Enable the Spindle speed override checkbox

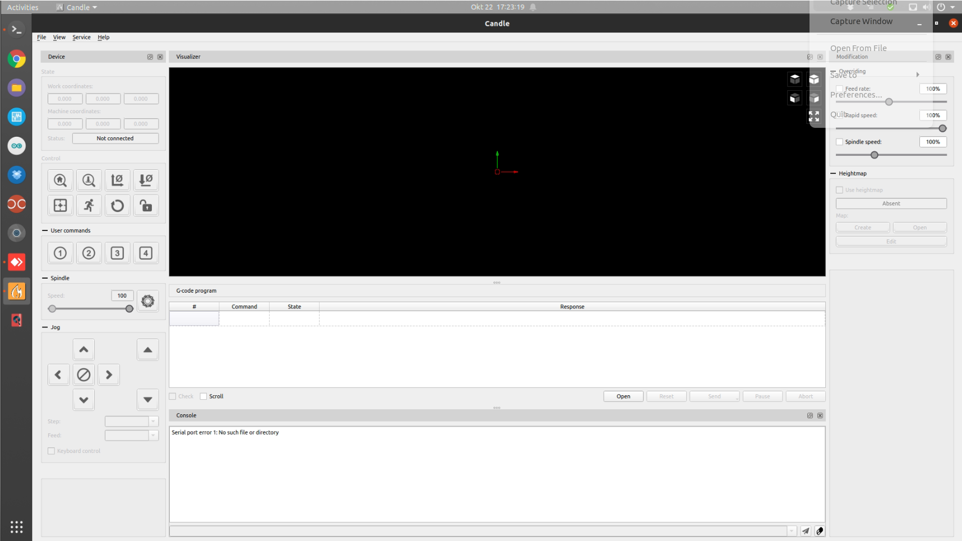(x=839, y=142)
